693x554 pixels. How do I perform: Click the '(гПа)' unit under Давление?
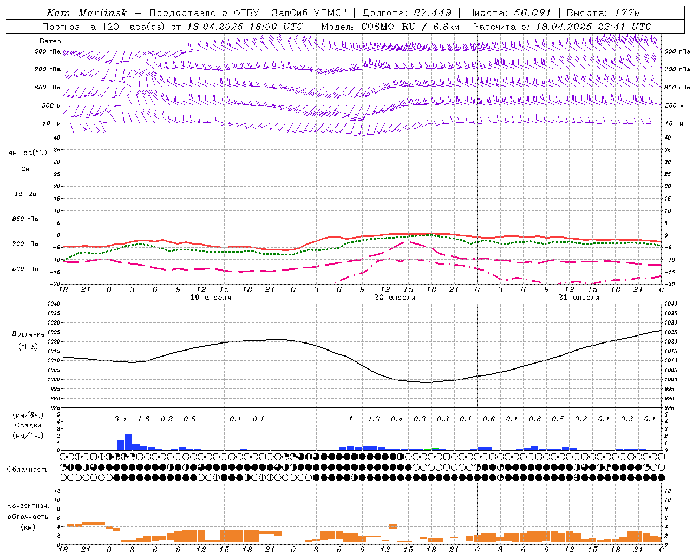[28, 347]
